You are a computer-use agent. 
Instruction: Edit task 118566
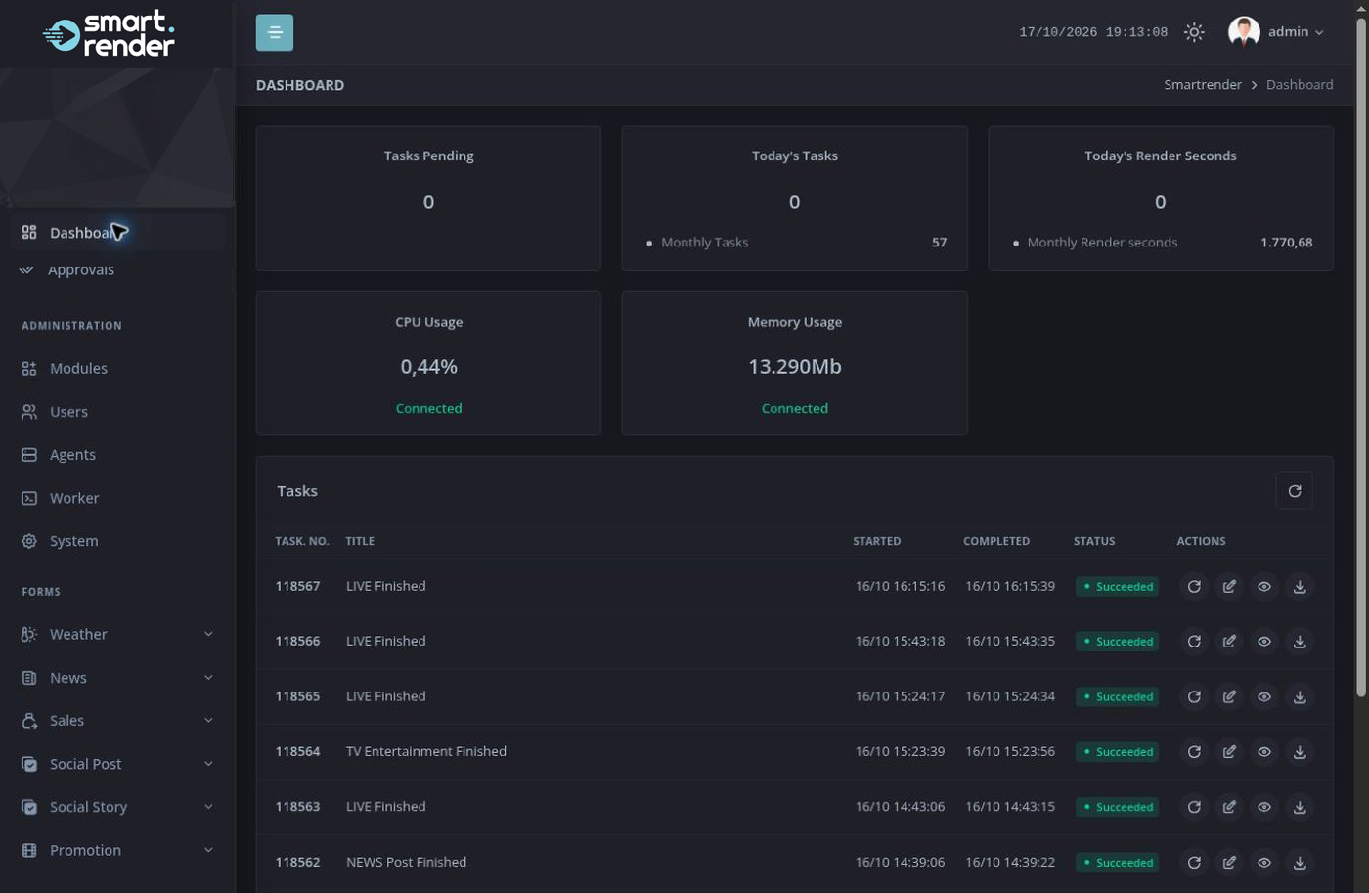(x=1229, y=642)
